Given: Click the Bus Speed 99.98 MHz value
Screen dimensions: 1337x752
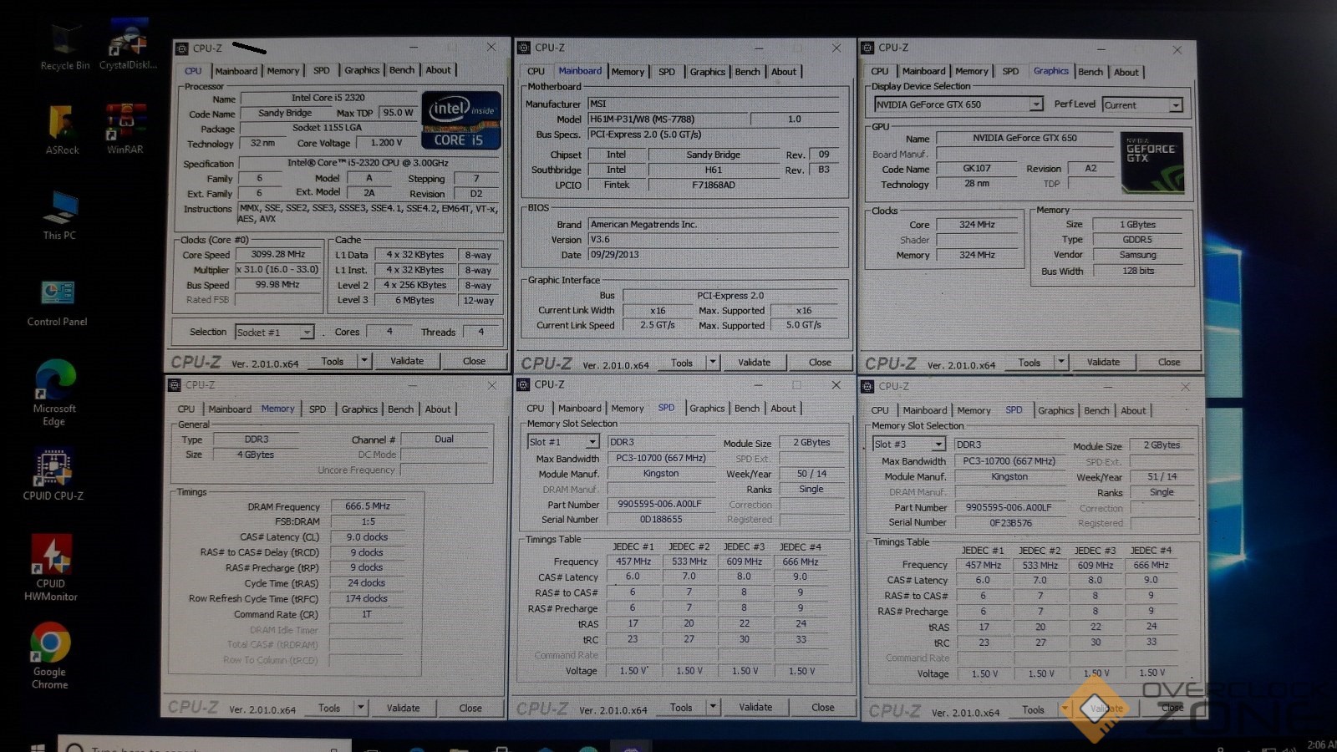Looking at the screenshot, I should [x=279, y=284].
